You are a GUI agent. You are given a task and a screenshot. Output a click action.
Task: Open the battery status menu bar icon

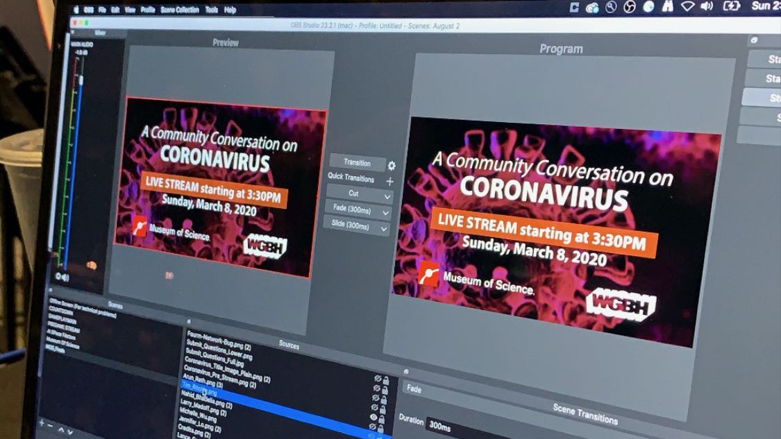732,6
